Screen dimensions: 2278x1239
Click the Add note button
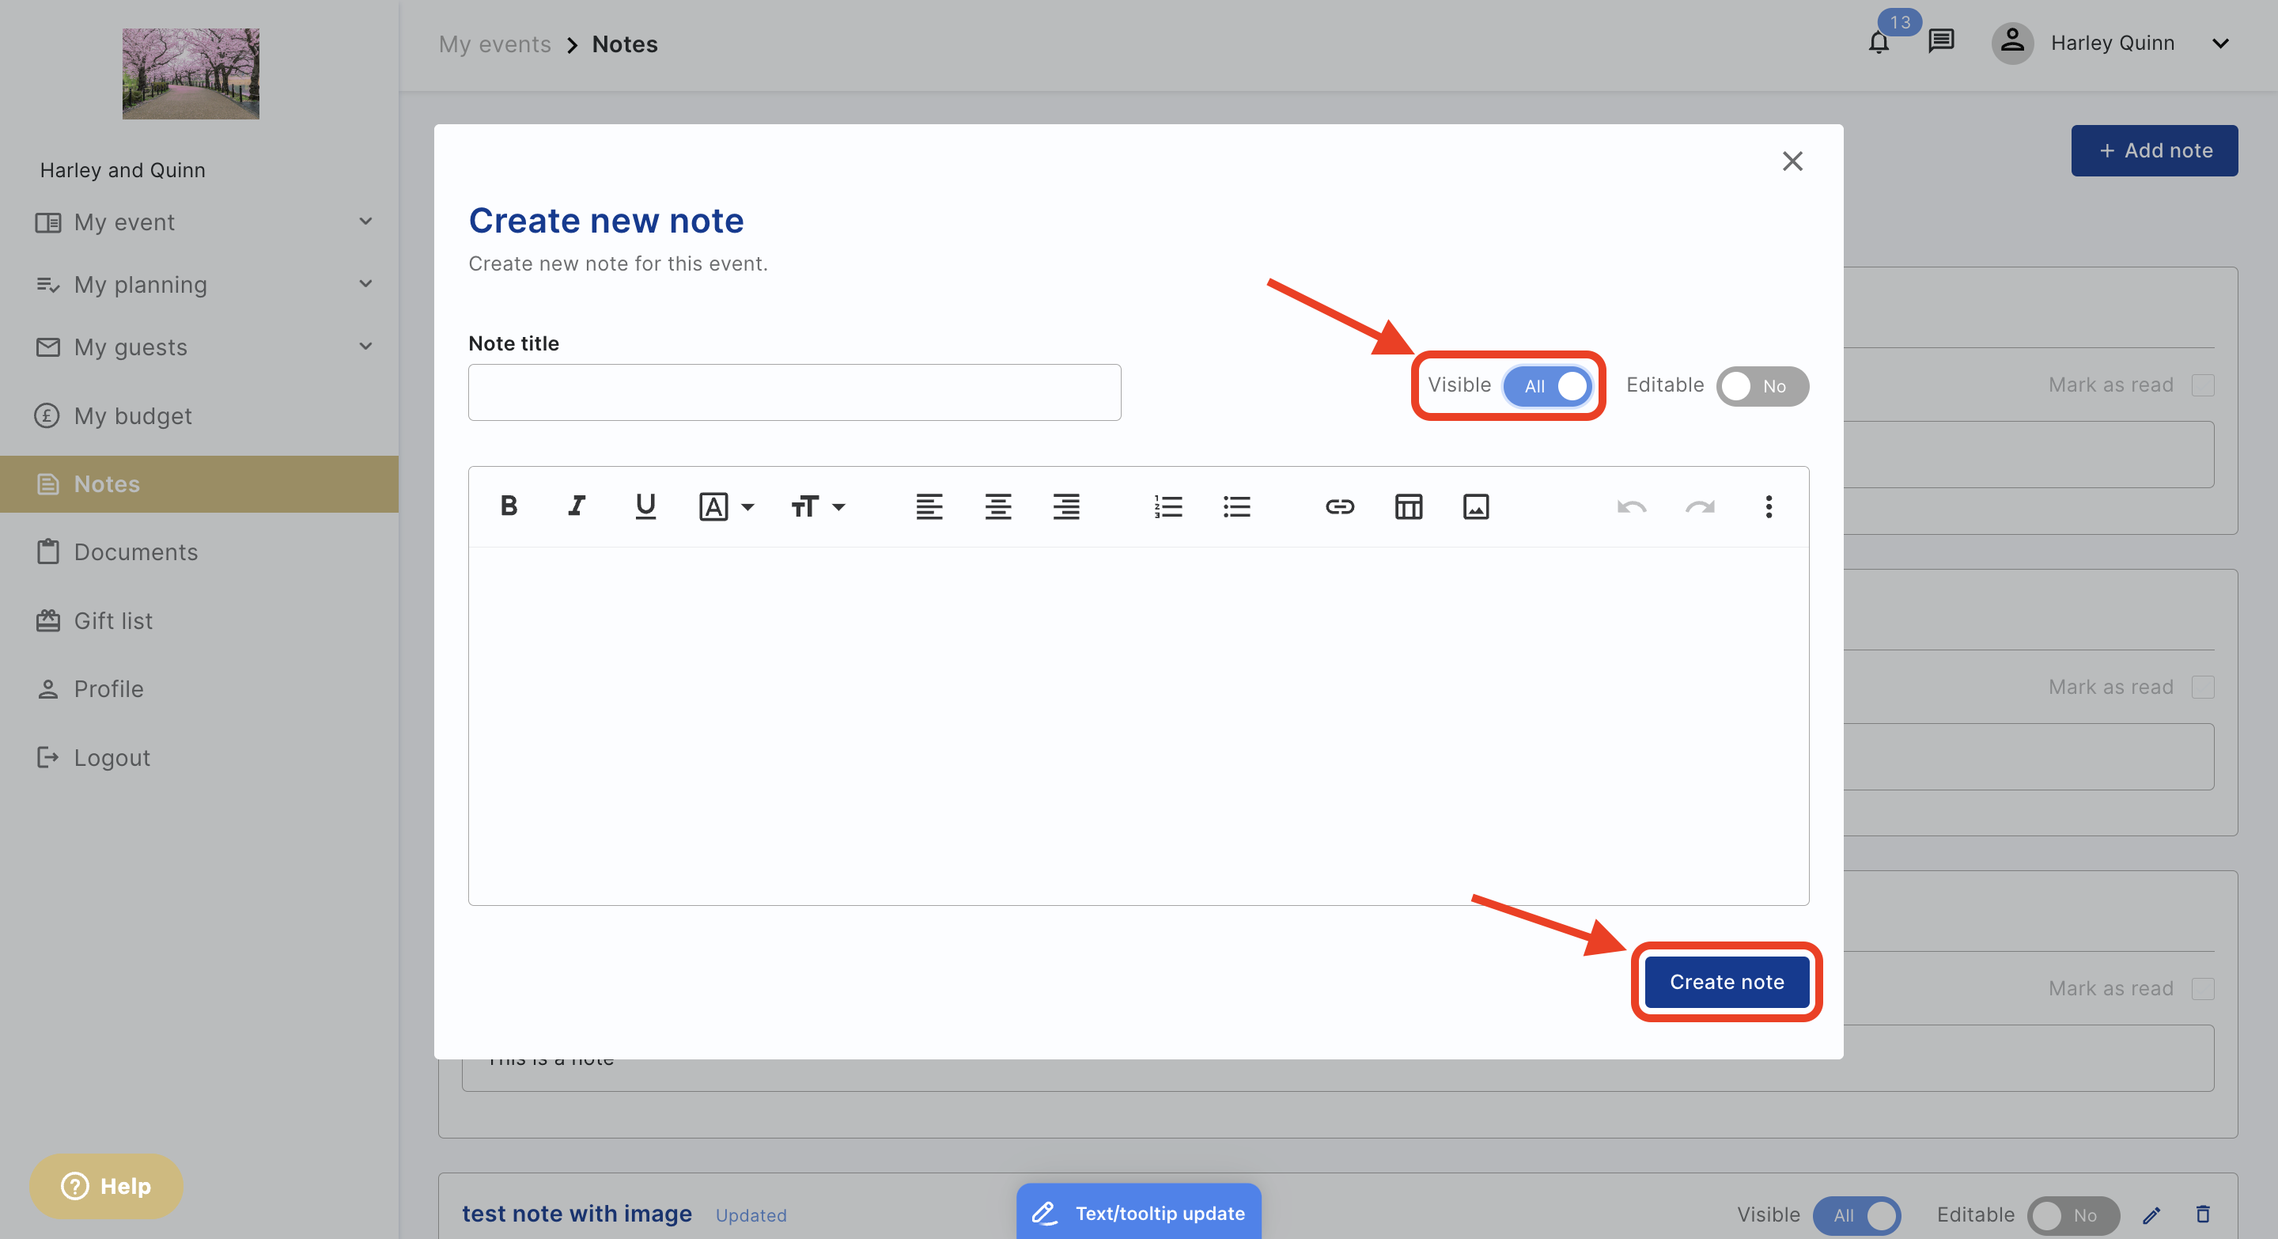point(2154,150)
